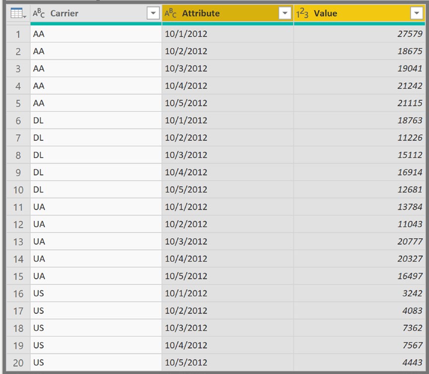Select the Attribute column header
This screenshot has height=374, width=429.
pos(228,13)
